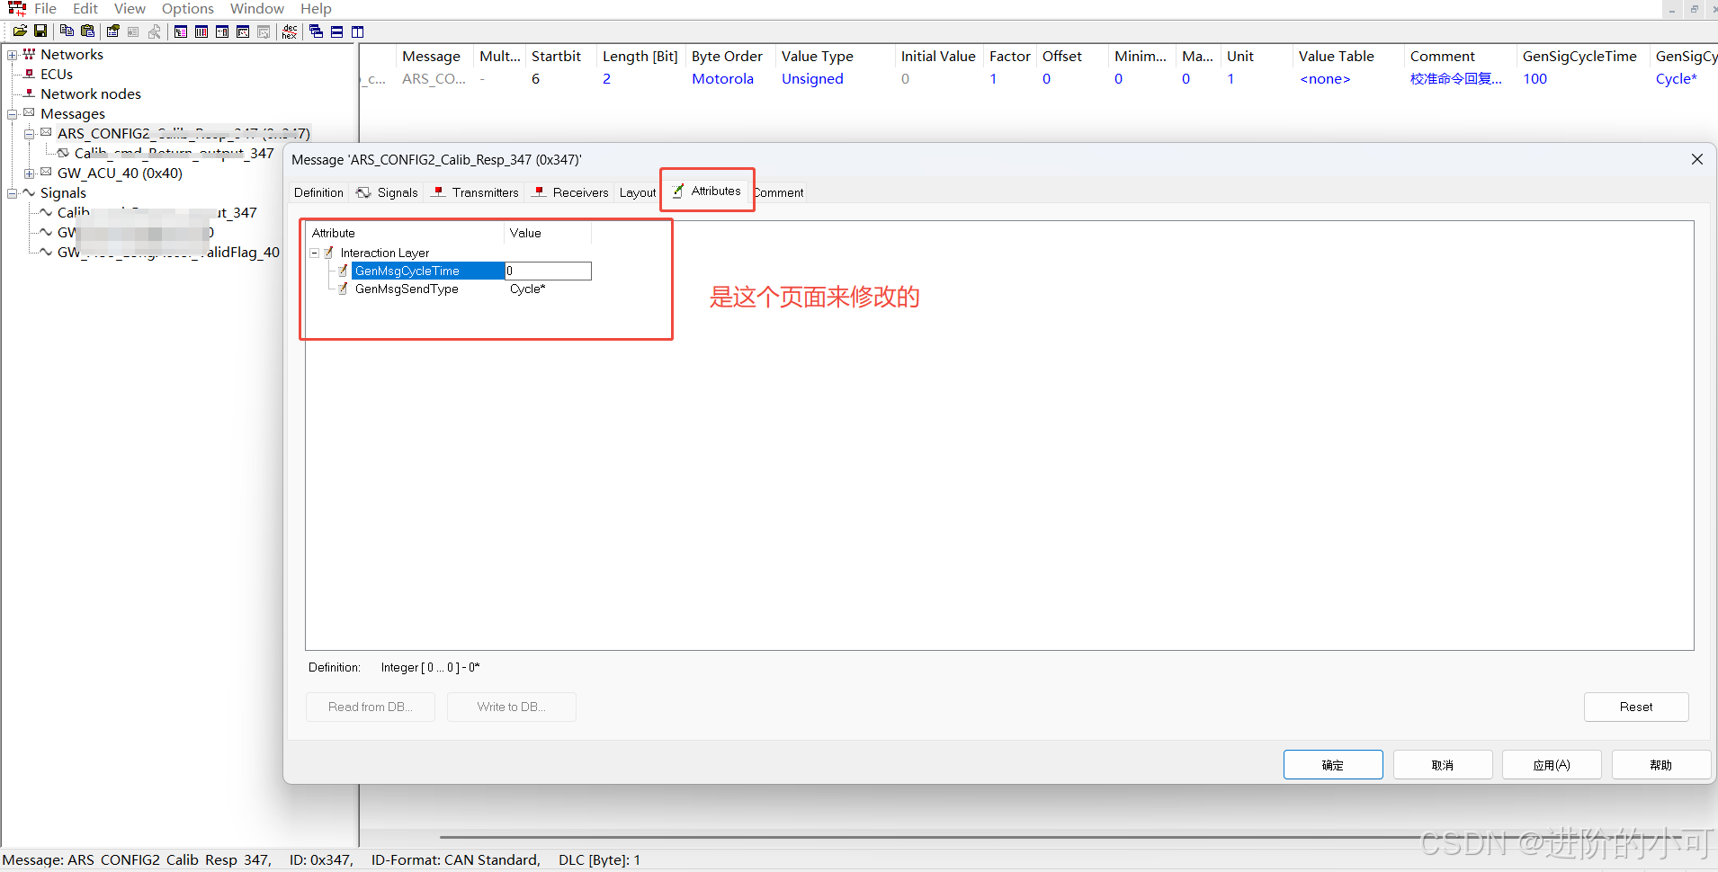Click the greyed-out card view toolbar icon

tap(133, 31)
